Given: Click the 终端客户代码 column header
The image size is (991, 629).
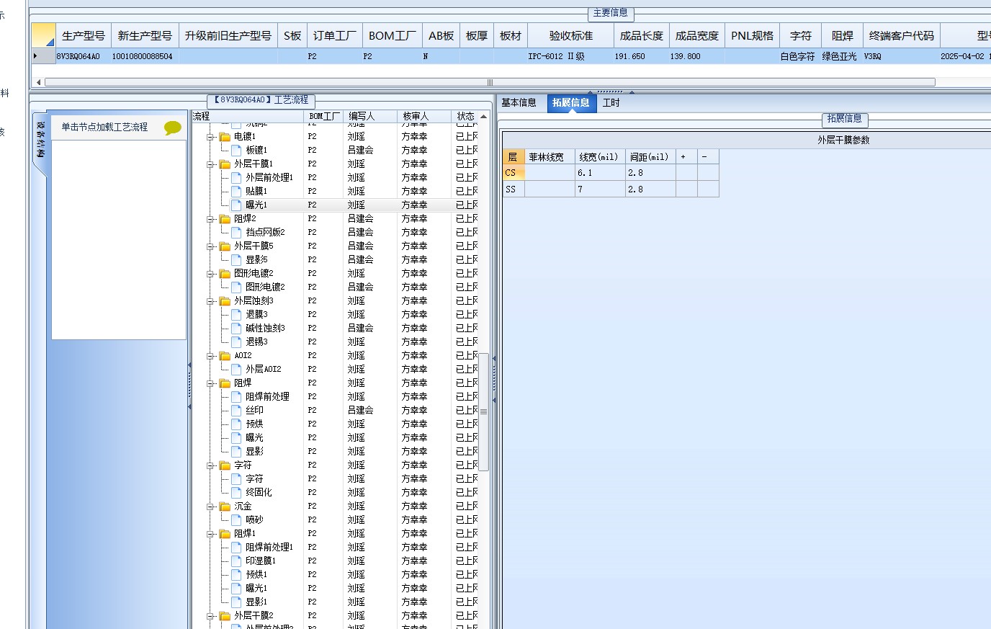Looking at the screenshot, I should 902,35.
